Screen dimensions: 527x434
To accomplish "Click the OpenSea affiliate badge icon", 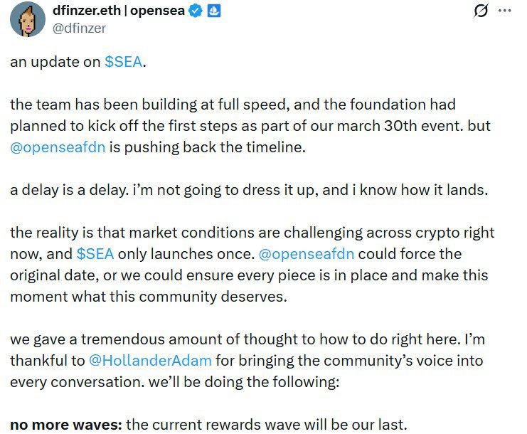I will [213, 11].
